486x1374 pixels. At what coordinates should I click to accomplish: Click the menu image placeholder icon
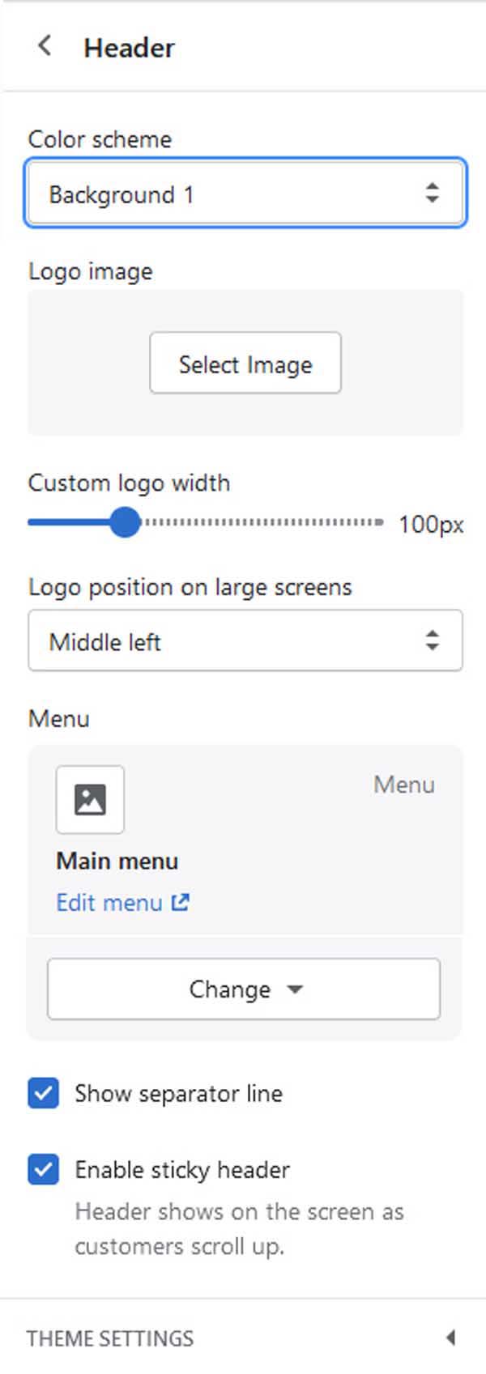(x=90, y=799)
